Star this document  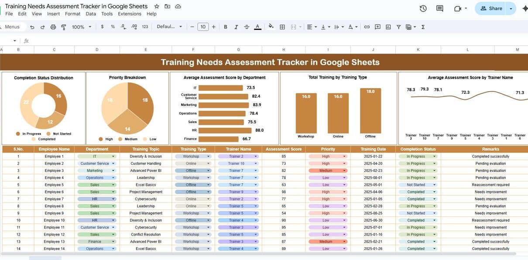(157, 7)
